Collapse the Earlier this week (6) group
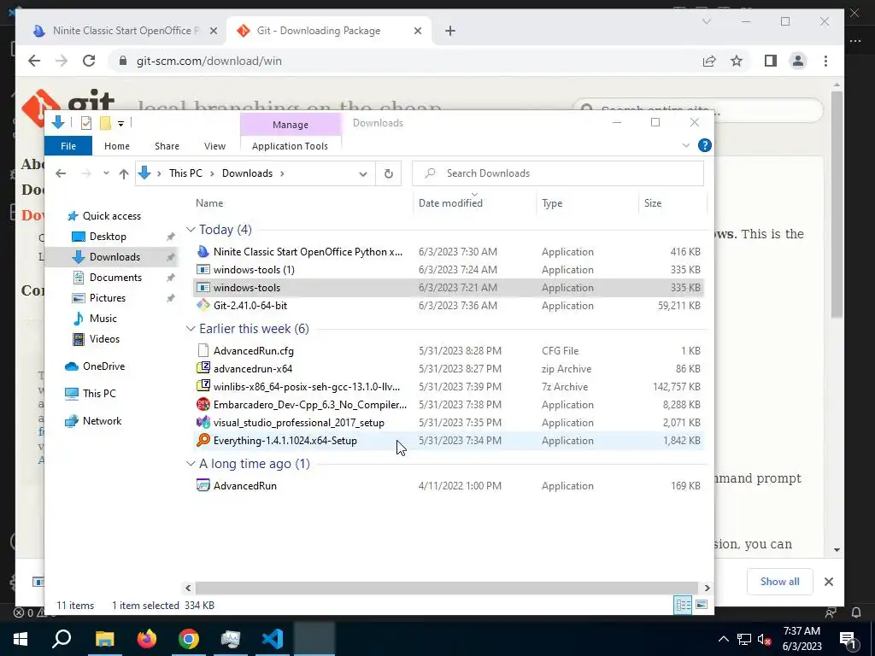875x656 pixels. (x=191, y=329)
